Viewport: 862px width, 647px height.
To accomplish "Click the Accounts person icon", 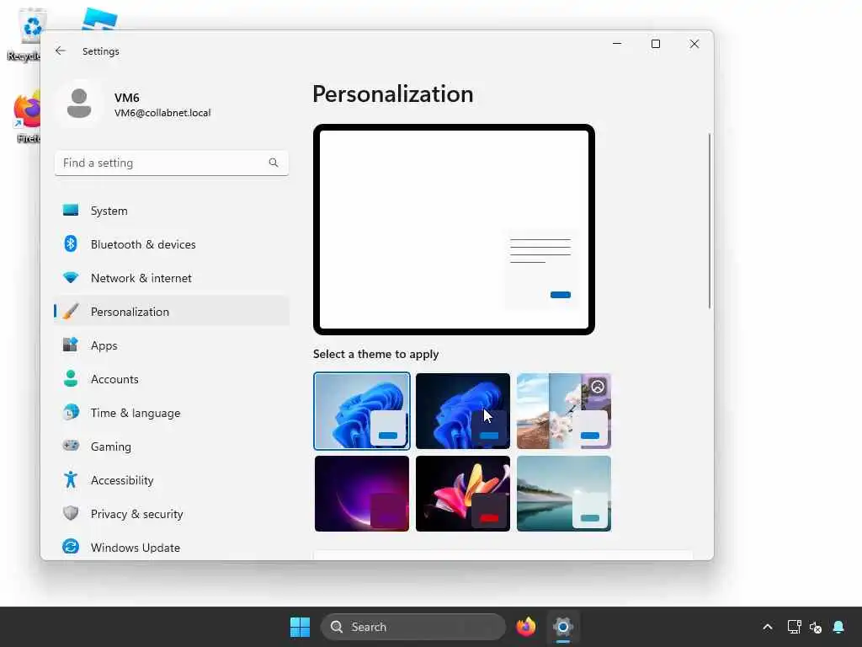I will [71, 378].
